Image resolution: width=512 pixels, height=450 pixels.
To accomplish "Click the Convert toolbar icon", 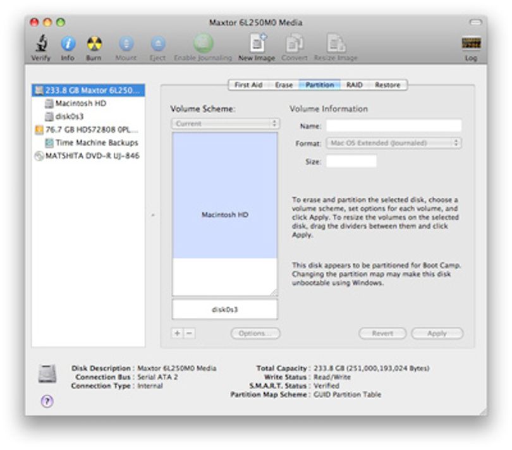I will [294, 43].
